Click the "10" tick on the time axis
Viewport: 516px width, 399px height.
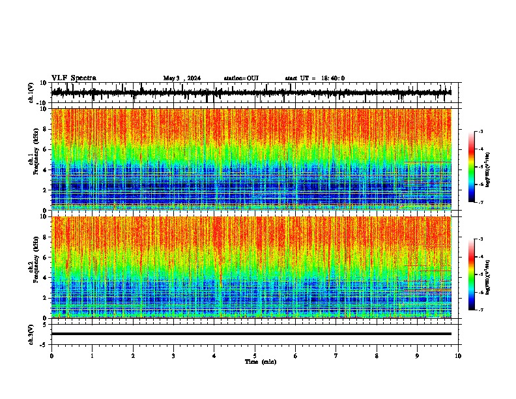coord(458,356)
